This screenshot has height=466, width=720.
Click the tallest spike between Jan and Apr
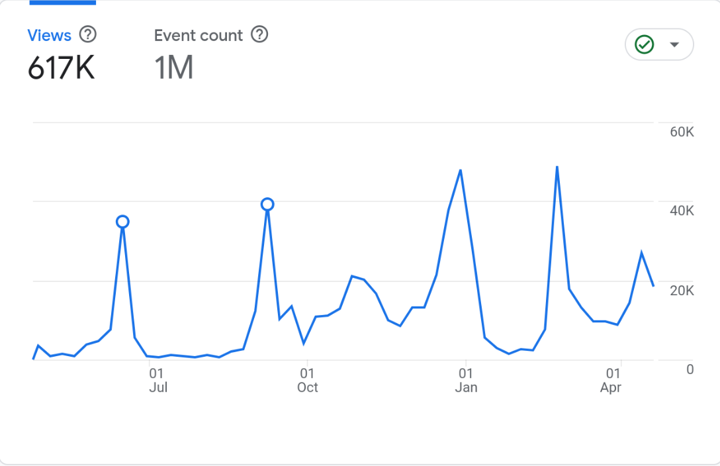(x=557, y=167)
